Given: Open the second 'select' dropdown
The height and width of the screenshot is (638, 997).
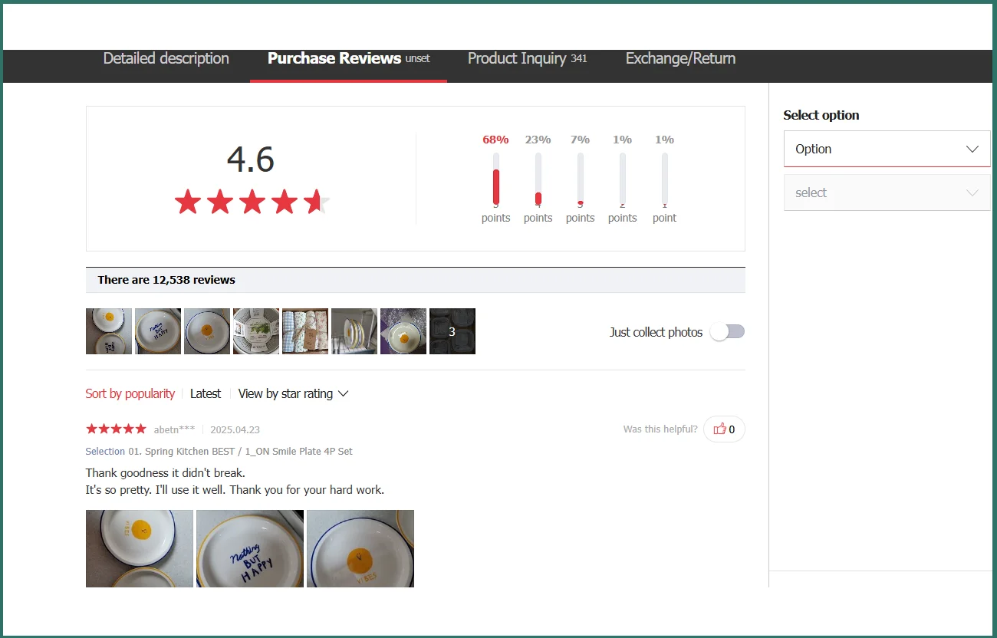Looking at the screenshot, I should click(x=887, y=192).
